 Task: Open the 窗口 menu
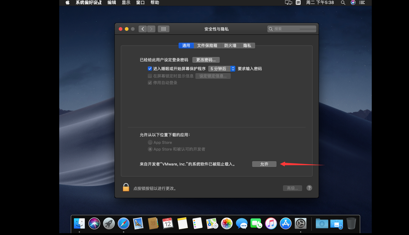tap(140, 2)
